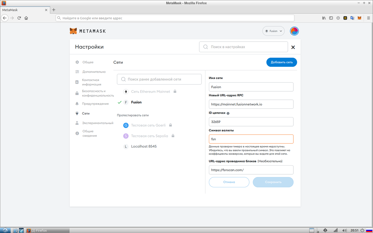
Task: Click the Символ валюты input field
Action: pos(251,139)
